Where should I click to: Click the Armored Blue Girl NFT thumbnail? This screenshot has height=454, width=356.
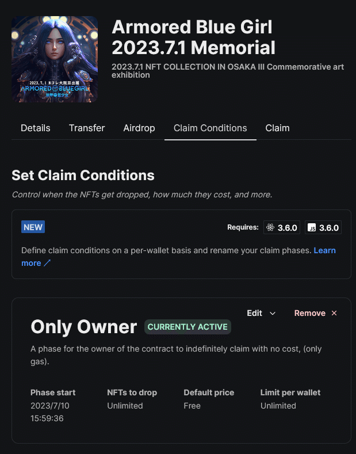pyautogui.click(x=55, y=59)
